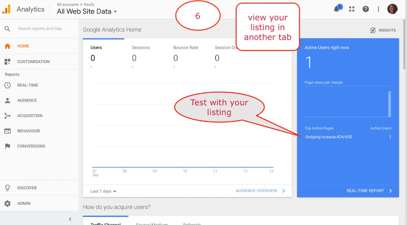This screenshot has height=225, width=407.
Task: Click the /lodging/oceana-424/650 active page
Action: [x=328, y=137]
